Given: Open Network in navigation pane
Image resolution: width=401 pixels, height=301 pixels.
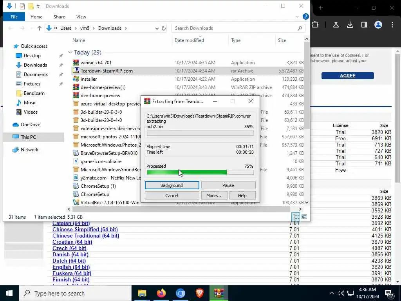Looking at the screenshot, I should point(29,150).
